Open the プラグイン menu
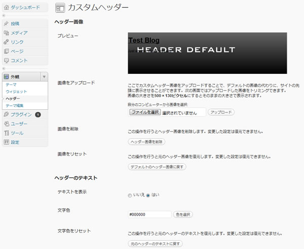Viewport: 304px width, 249px height. tap(21, 114)
